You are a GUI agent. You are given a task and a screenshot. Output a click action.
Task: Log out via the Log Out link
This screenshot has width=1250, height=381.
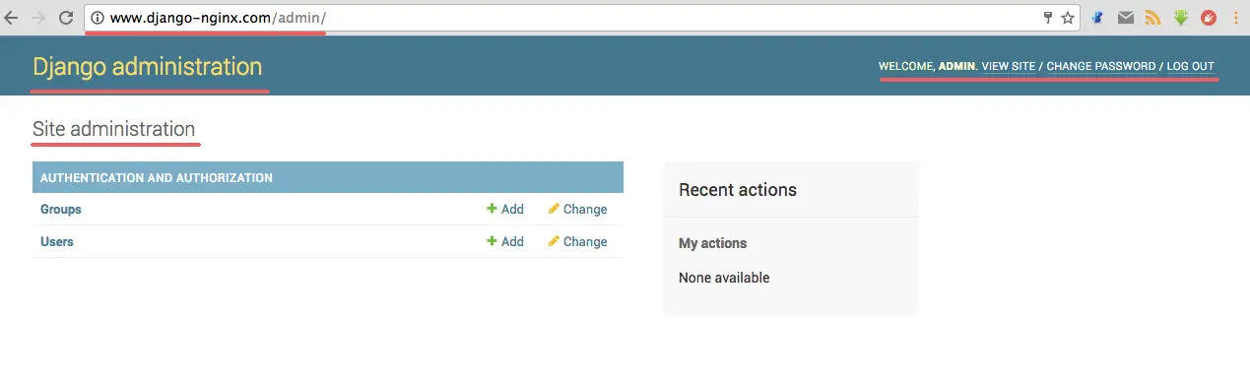pyautogui.click(x=1191, y=66)
